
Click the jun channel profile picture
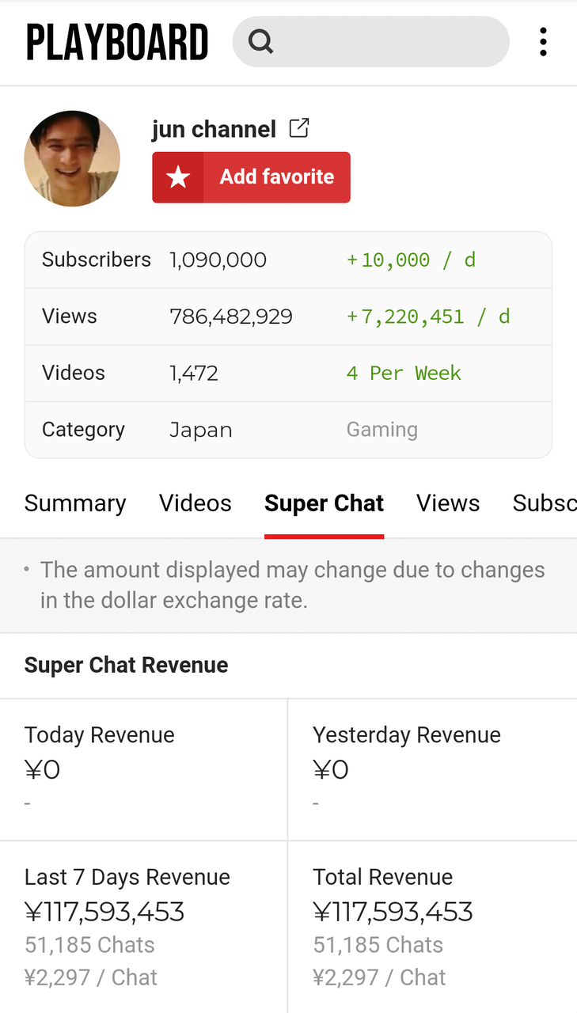point(72,158)
